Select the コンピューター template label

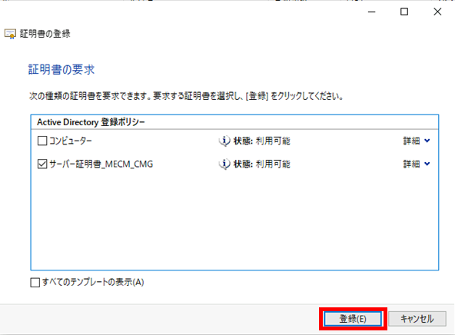[71, 141]
